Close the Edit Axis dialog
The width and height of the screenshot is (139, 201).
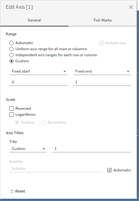[131, 7]
